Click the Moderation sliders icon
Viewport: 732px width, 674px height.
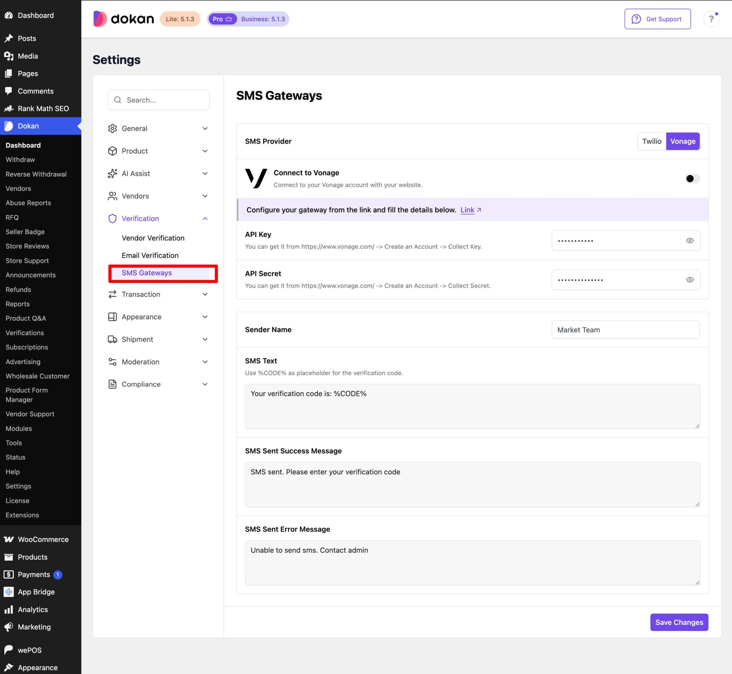tap(112, 362)
